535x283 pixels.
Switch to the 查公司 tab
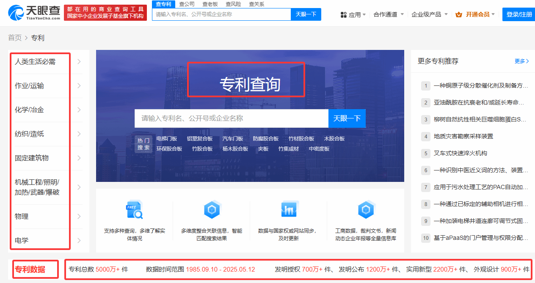click(x=187, y=4)
